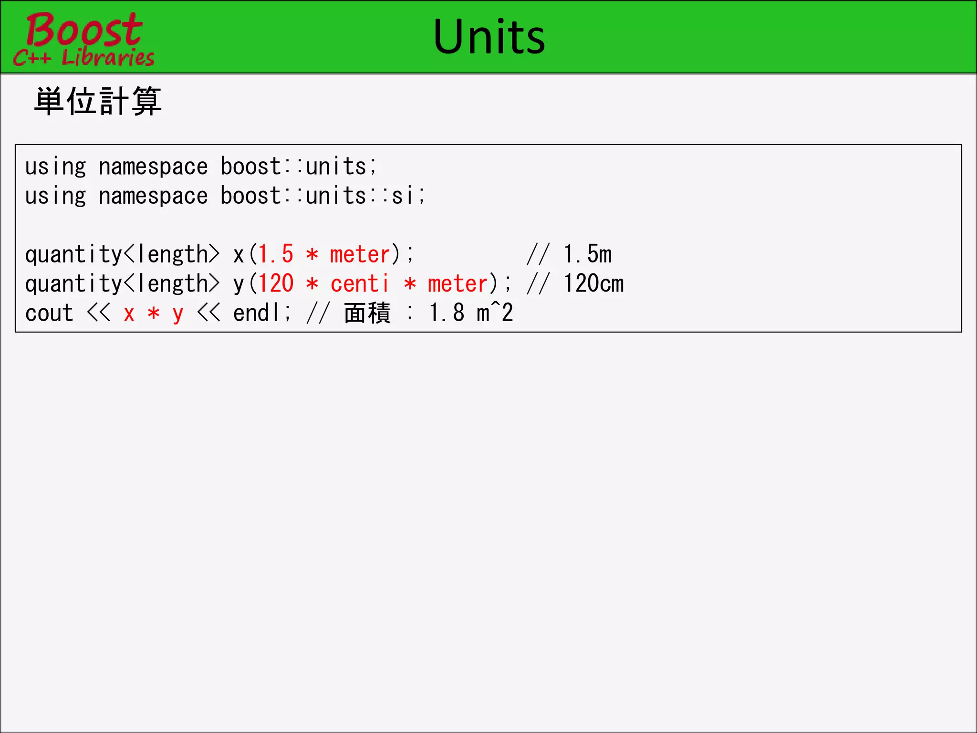Click the '<< endl;' text
The width and height of the screenshot is (977, 733).
(x=244, y=313)
